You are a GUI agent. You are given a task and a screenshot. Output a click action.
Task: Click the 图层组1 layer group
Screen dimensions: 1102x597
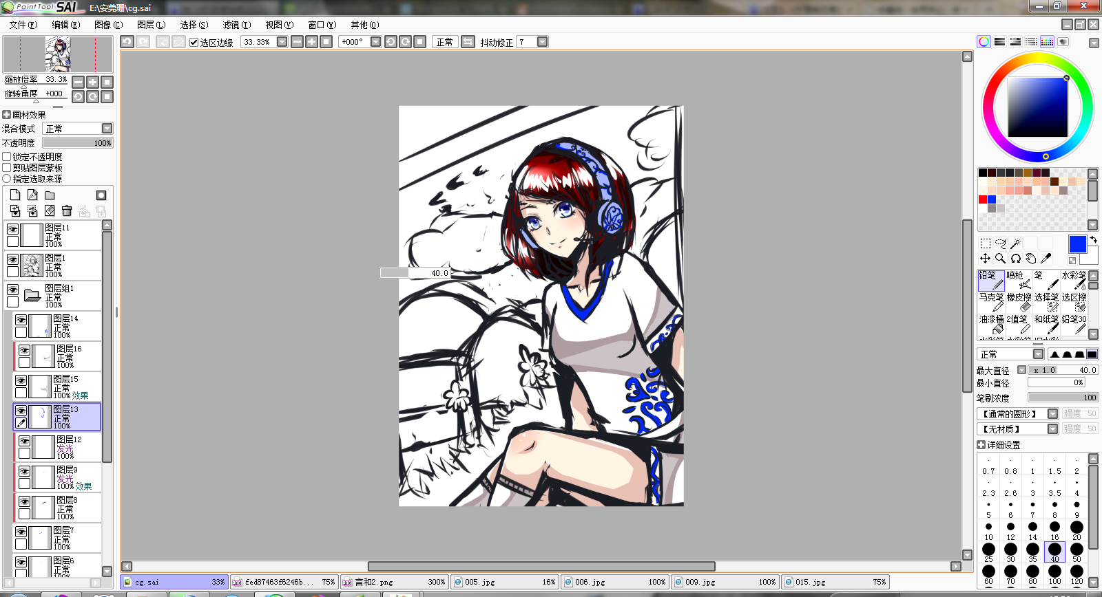click(x=53, y=296)
